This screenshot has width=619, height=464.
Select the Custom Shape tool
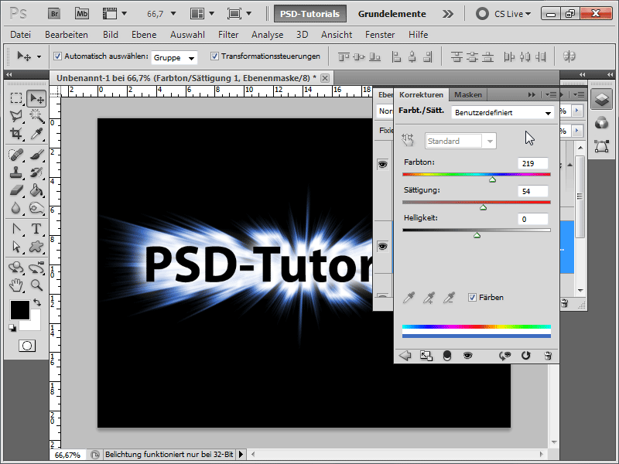(36, 247)
